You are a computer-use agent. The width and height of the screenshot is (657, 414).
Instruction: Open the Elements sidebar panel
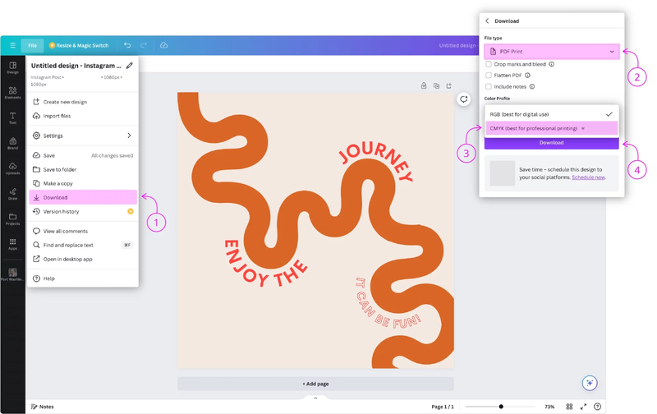(12, 93)
